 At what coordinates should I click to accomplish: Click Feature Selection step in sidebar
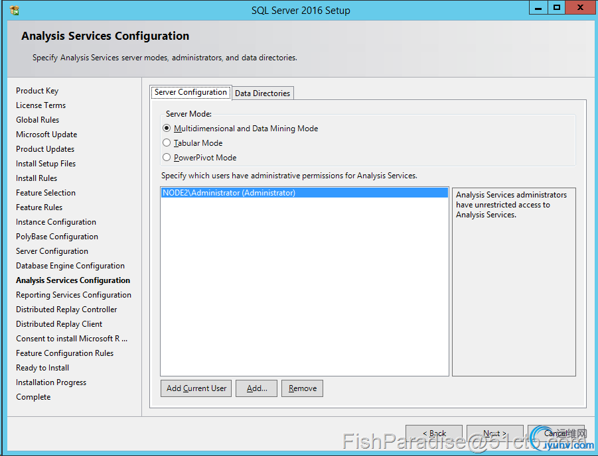click(x=46, y=193)
